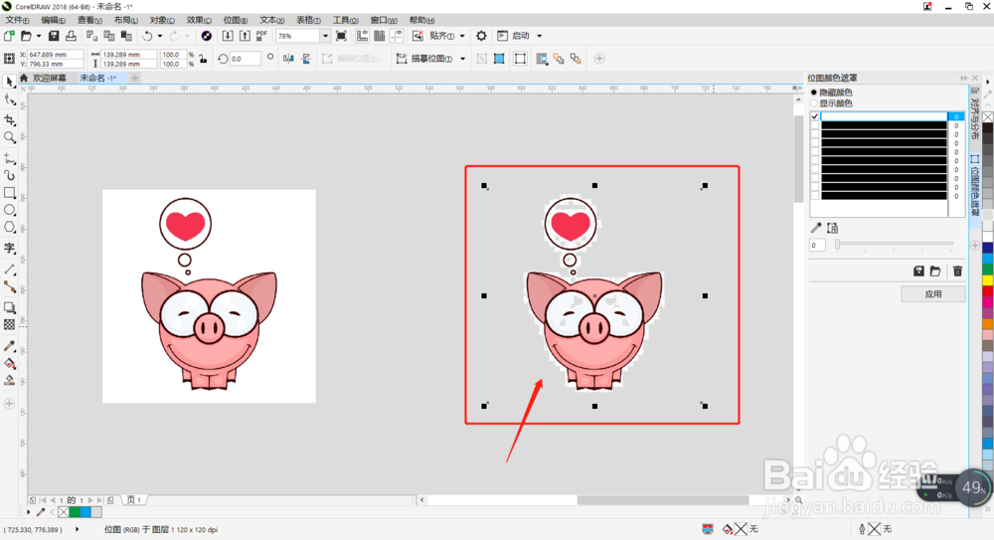994x540 pixels.
Task: Check the last mask color checkbox
Action: click(x=815, y=196)
